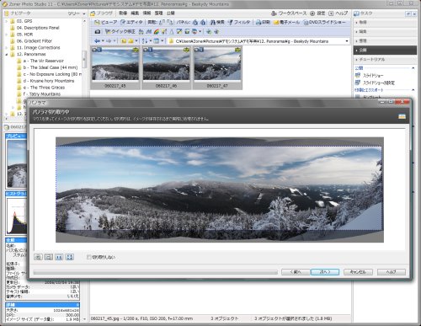
Task: Click the camera acquire icon
Action: pos(98,32)
